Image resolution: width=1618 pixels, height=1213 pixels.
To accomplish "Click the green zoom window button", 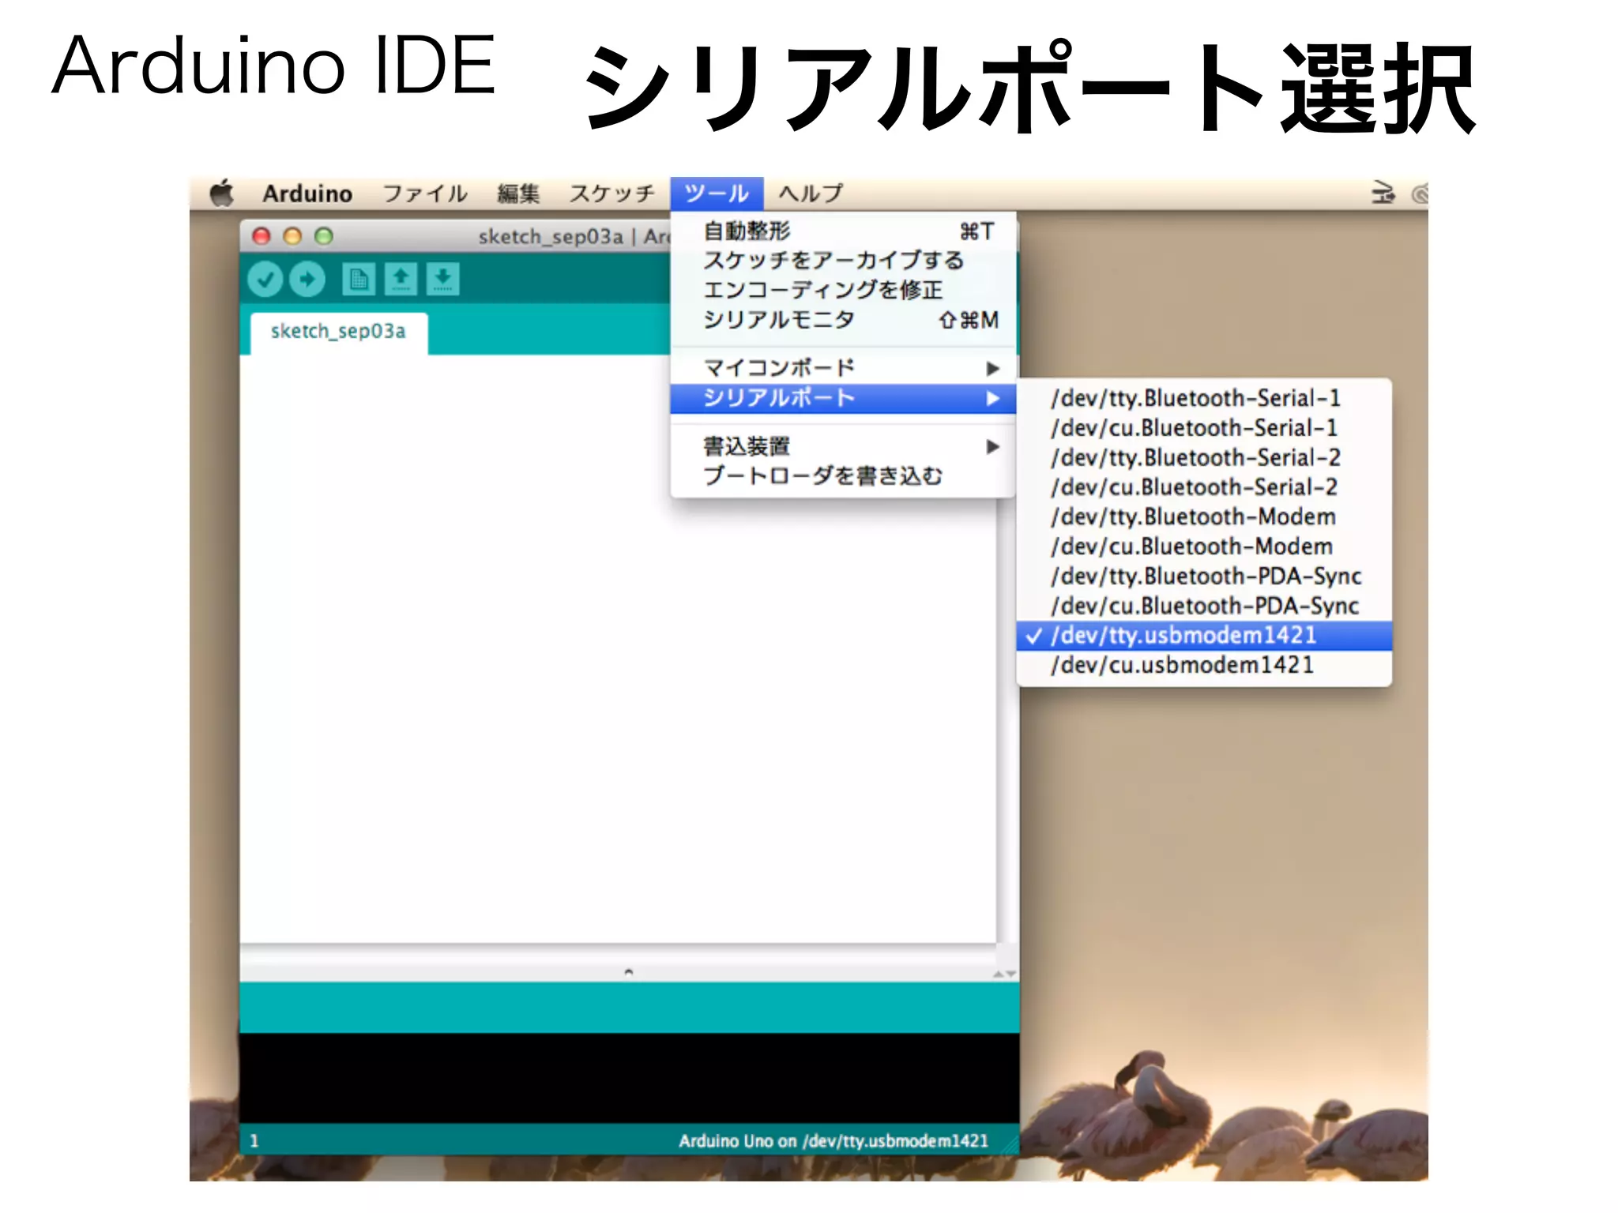I will point(324,235).
